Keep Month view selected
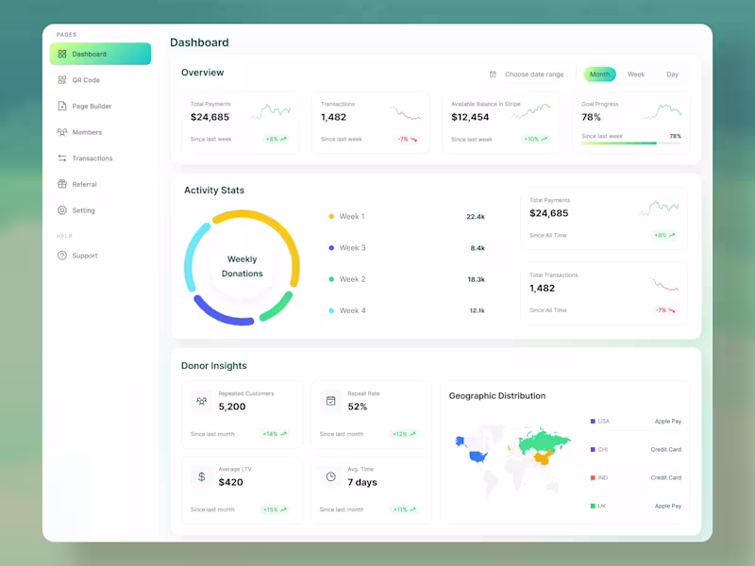Image resolution: width=755 pixels, height=566 pixels. 598,74
